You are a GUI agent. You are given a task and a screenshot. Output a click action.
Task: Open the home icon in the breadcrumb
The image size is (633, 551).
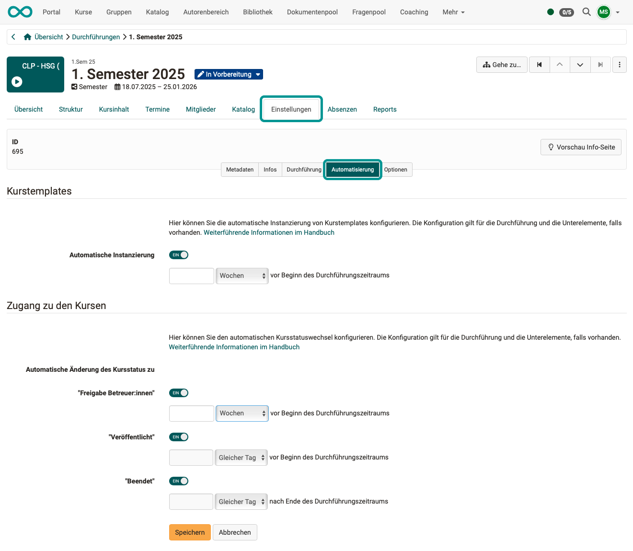click(x=27, y=36)
